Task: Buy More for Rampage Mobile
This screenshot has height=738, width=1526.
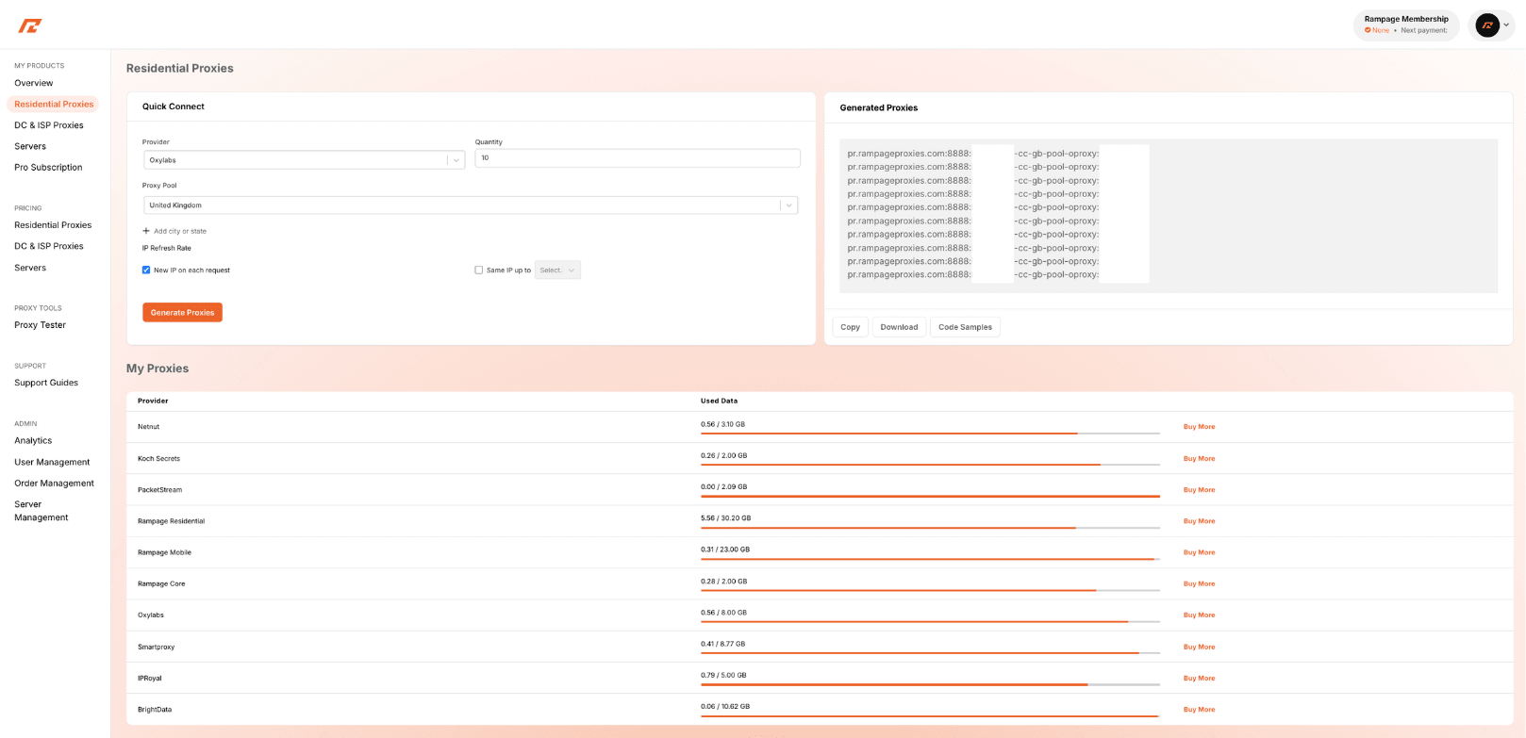Action: coord(1199,552)
